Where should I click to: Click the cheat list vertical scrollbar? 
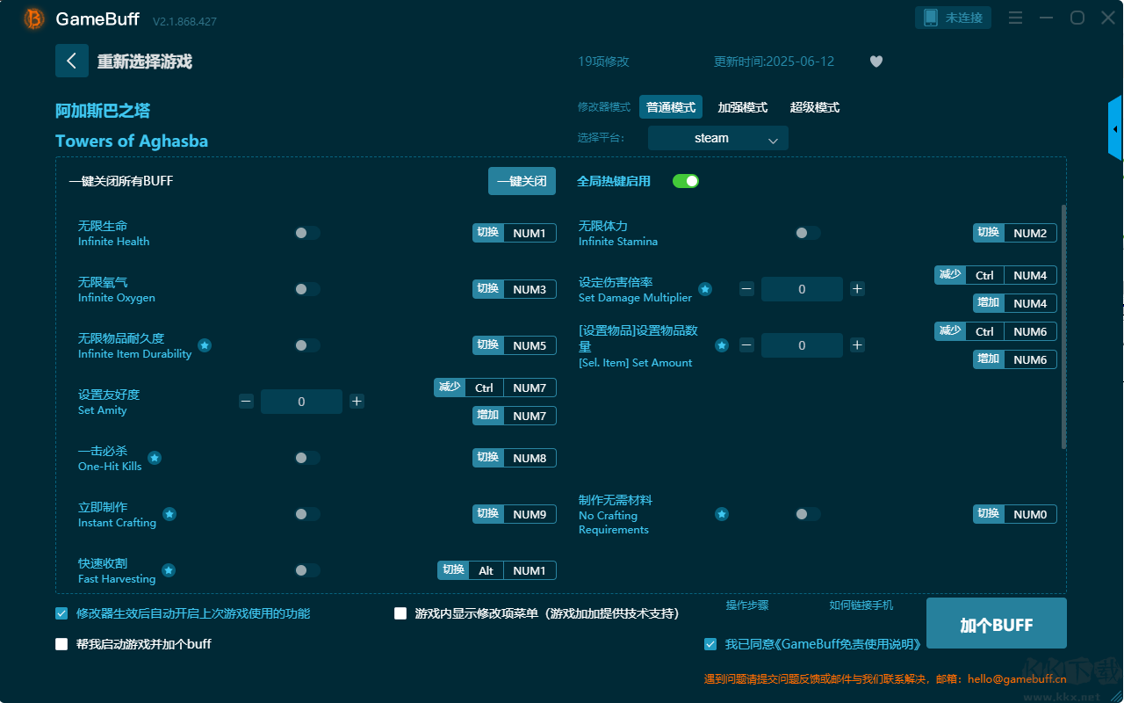click(1064, 327)
